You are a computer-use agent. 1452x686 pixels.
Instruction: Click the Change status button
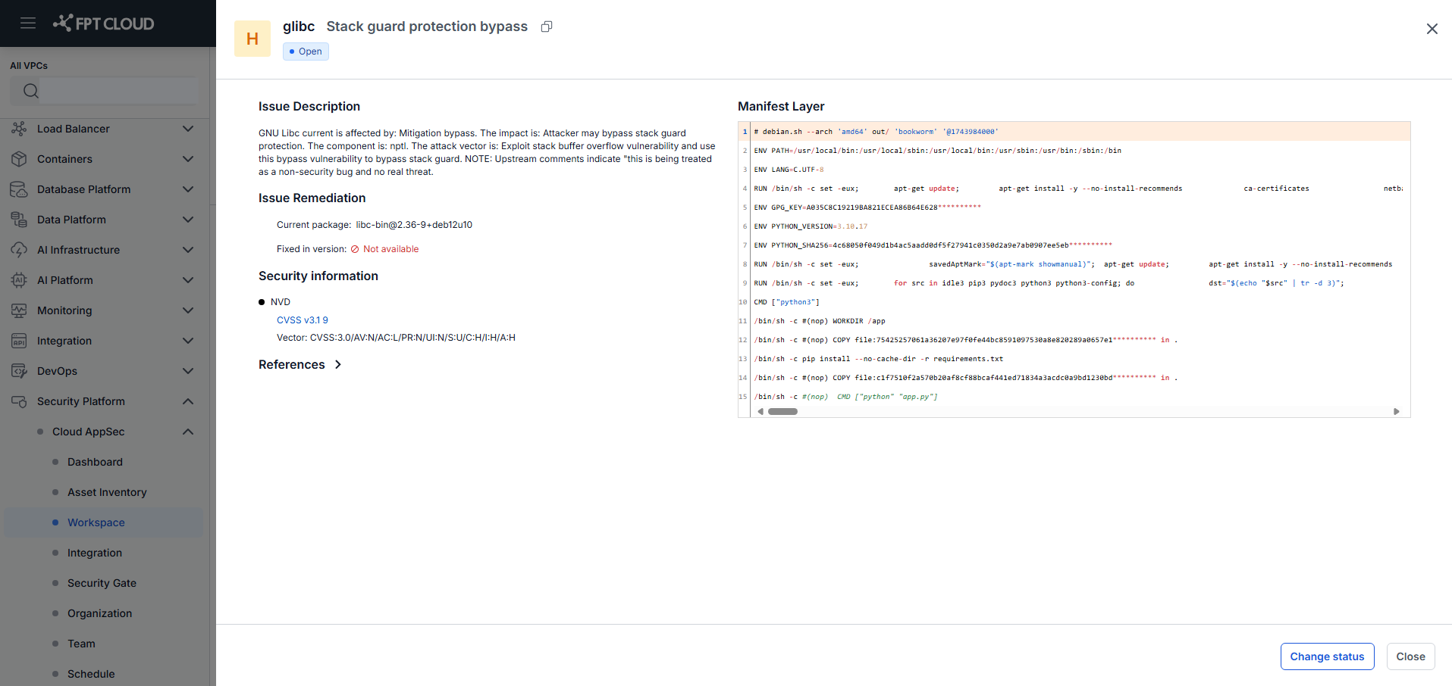click(x=1327, y=656)
